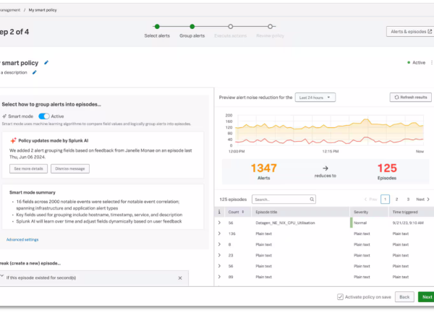Open the Active status kebab menu
434x313 pixels.
click(432, 63)
